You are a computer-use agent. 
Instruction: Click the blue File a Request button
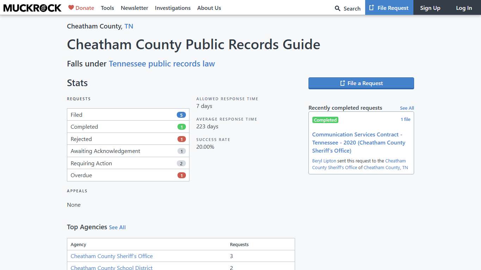[x=361, y=83]
